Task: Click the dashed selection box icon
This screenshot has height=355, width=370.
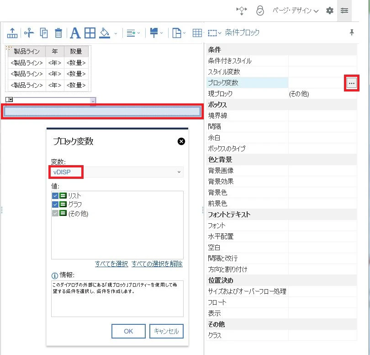Action: tap(212, 33)
